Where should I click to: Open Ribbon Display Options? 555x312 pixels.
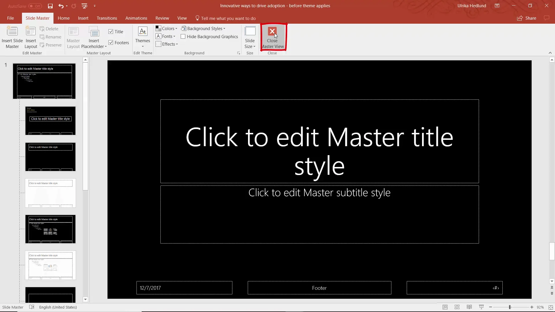click(497, 6)
